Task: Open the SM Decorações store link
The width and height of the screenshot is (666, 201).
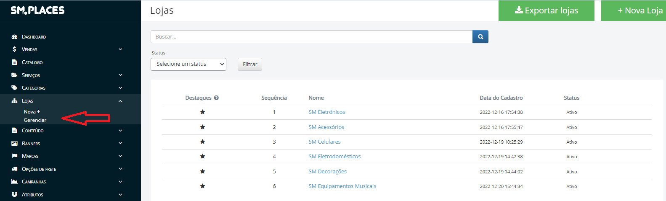Action: coord(328,172)
